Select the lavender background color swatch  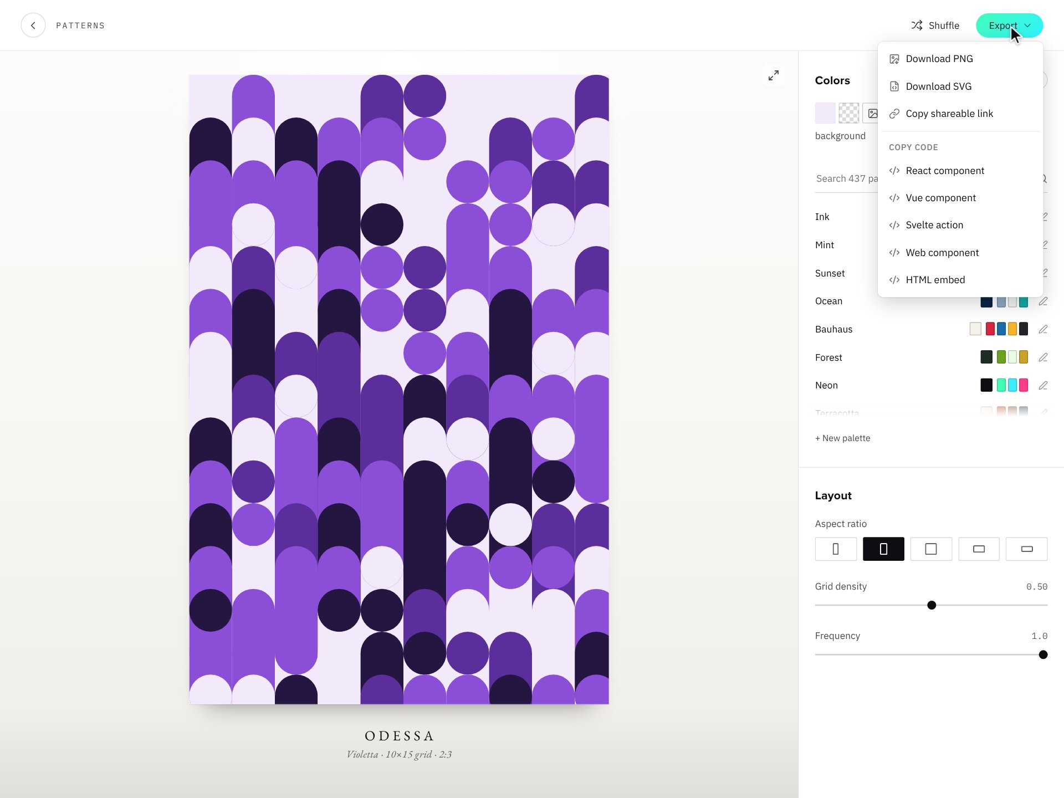click(x=825, y=113)
